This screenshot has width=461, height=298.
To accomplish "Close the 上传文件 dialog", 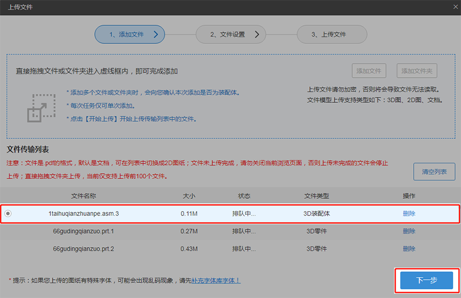I will point(456,7).
